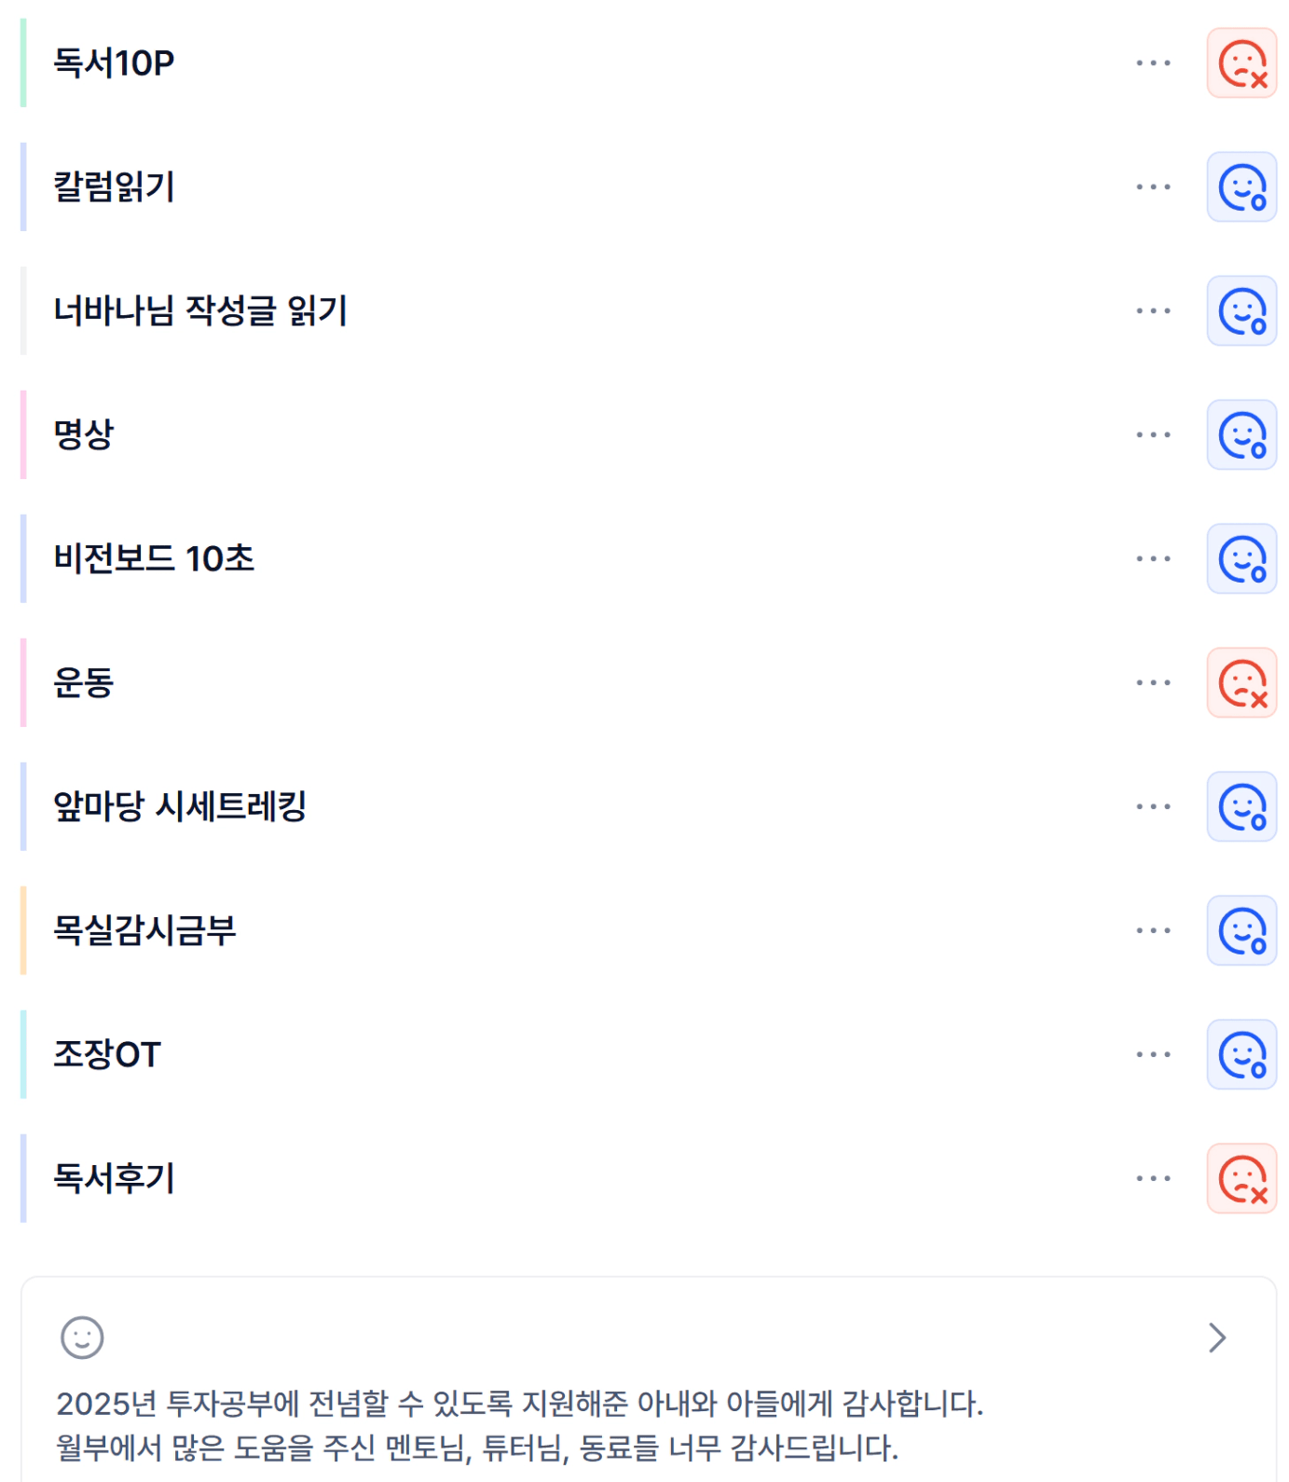Click the smiley icon for 목실감시금부
The width and height of the screenshot is (1289, 1482).
tap(1241, 931)
